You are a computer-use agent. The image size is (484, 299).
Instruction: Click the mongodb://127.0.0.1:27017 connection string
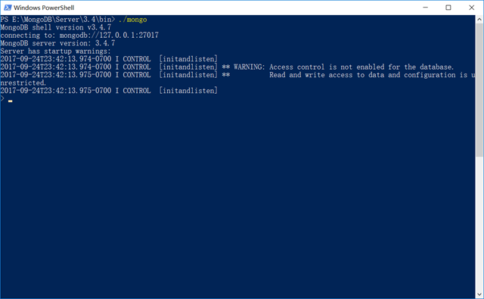(x=109, y=36)
